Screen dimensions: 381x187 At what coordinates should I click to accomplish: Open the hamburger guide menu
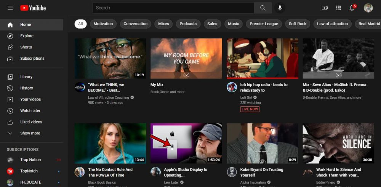10,8
